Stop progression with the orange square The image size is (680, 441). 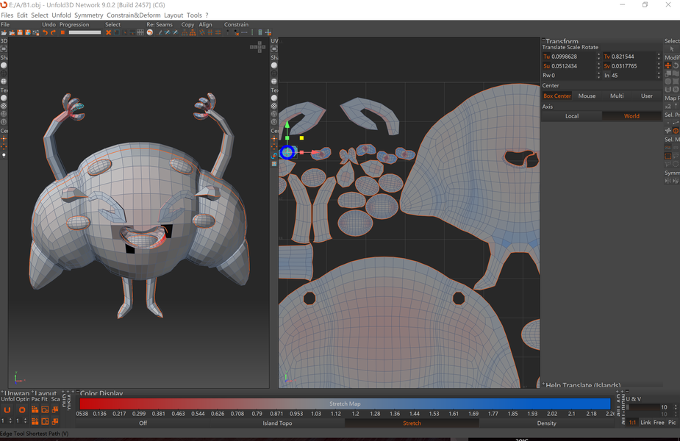(62, 32)
